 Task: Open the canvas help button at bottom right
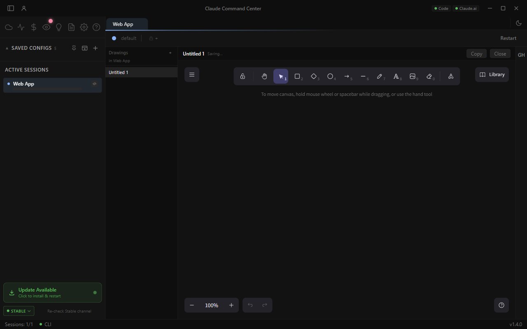click(x=501, y=305)
